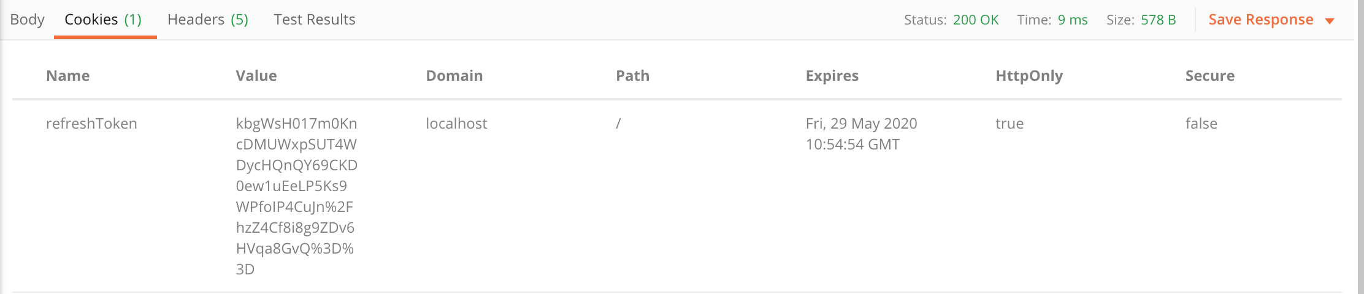1364x294 pixels.
Task: Open the Test Results tab
Action: point(315,20)
